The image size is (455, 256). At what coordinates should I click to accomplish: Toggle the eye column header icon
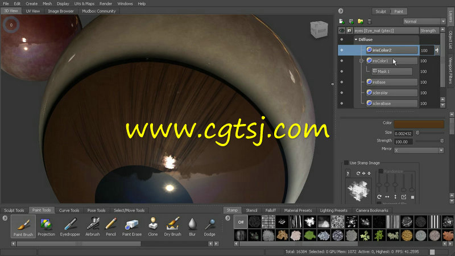click(x=342, y=31)
